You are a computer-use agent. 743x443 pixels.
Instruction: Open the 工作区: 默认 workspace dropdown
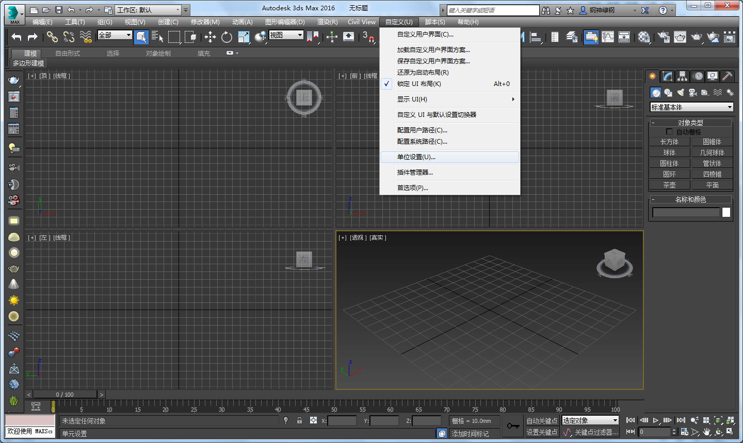149,10
